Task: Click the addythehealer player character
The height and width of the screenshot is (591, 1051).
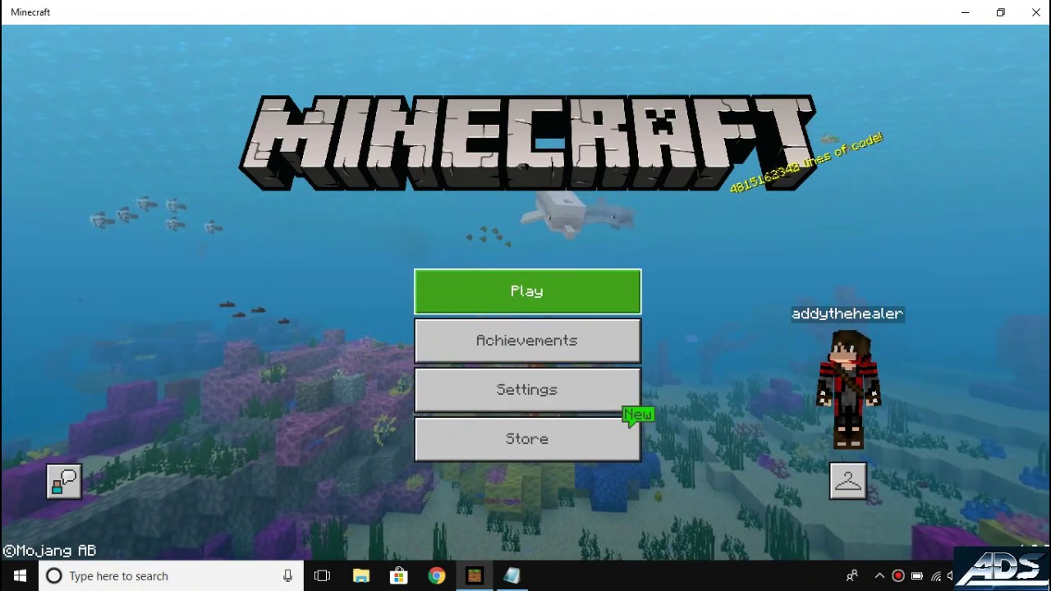Action: pyautogui.click(x=848, y=389)
